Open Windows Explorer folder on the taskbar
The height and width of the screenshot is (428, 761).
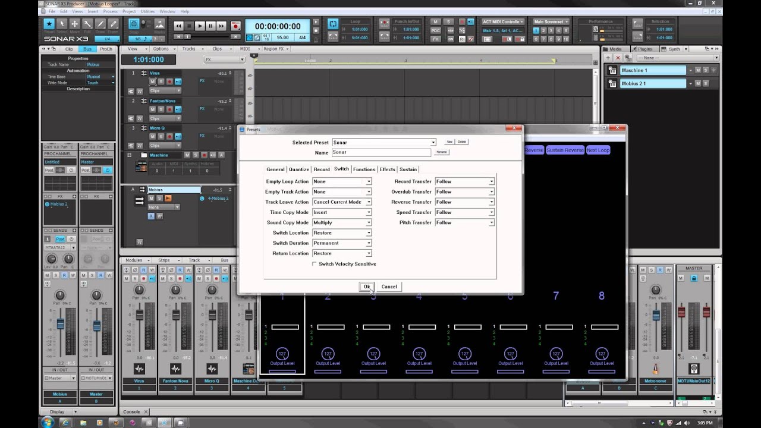(83, 422)
